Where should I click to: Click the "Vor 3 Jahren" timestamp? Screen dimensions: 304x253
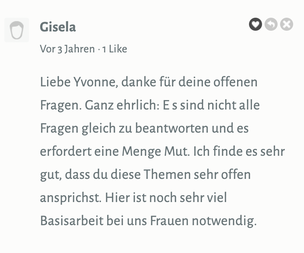(x=67, y=49)
